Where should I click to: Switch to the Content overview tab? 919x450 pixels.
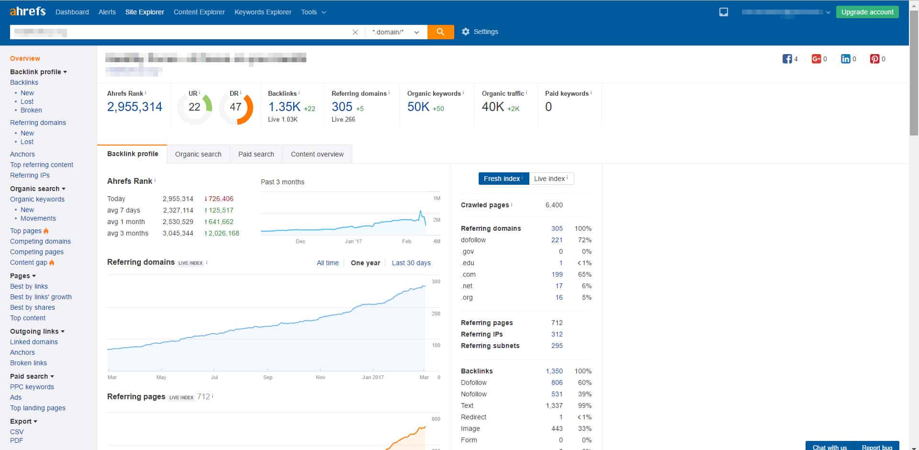(x=317, y=154)
